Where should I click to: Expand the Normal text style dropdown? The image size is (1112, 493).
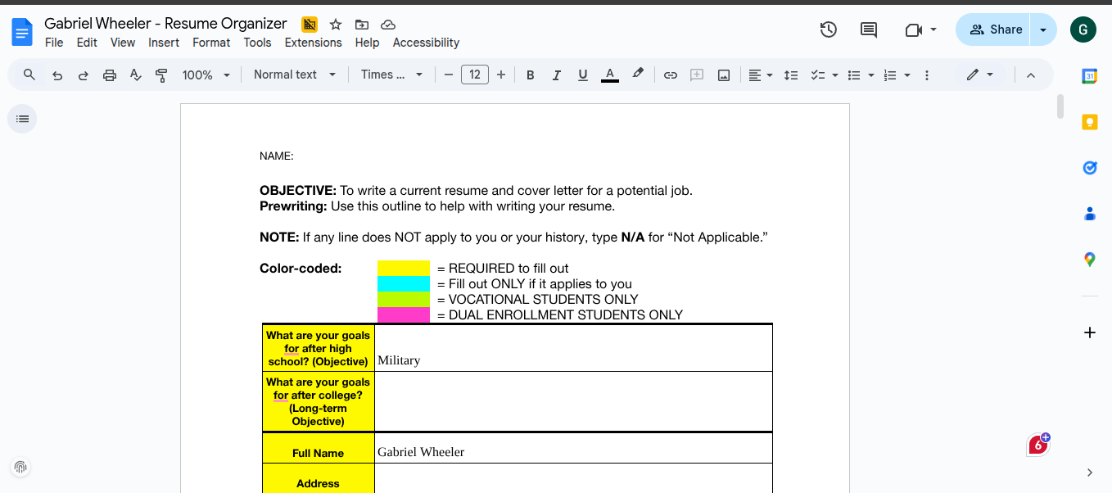coord(295,75)
